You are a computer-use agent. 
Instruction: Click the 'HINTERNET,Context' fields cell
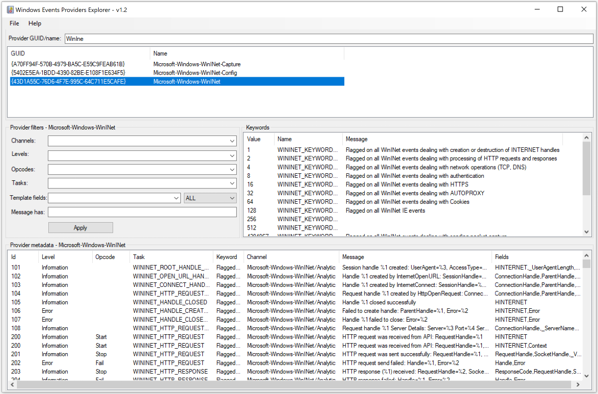tap(521, 346)
